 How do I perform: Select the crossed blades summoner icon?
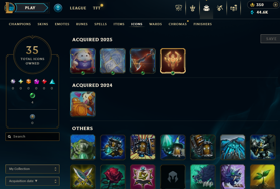pyautogui.click(x=83, y=177)
